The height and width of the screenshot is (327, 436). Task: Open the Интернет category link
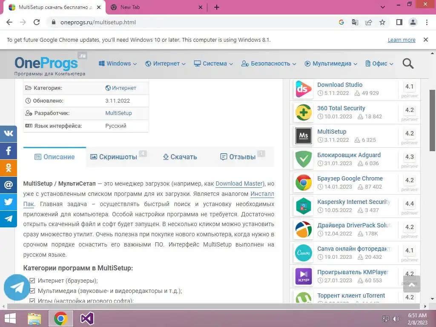tap(120, 88)
